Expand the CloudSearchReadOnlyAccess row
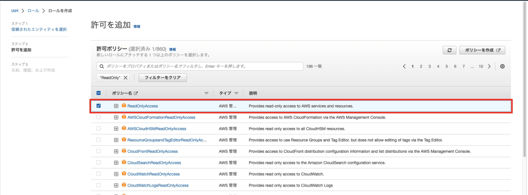The image size is (528, 195). click(116, 162)
